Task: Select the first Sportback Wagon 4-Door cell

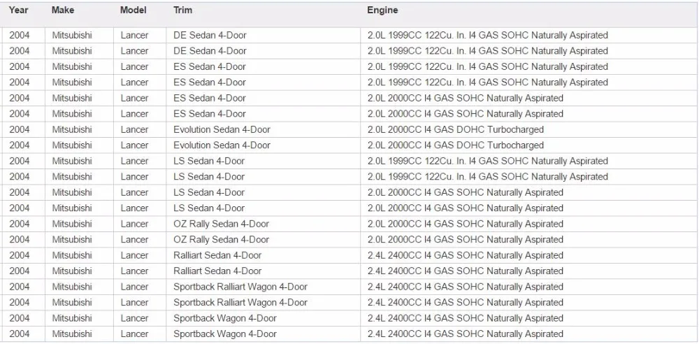Action: [x=263, y=318]
